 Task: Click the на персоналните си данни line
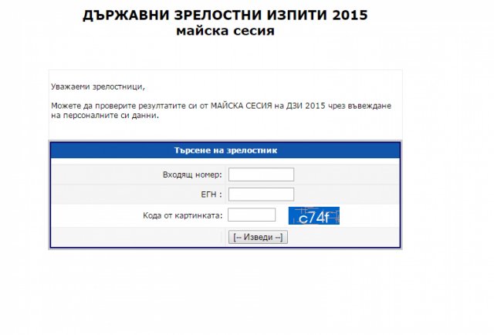(x=105, y=115)
